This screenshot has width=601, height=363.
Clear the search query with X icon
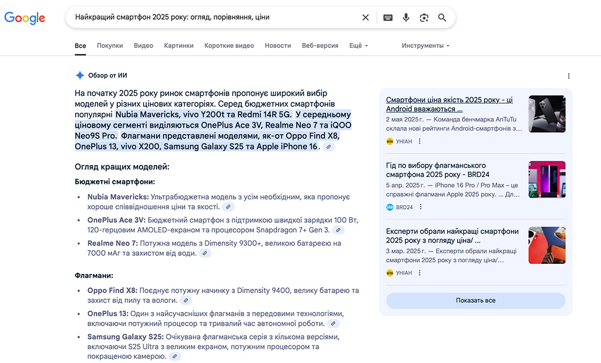coord(366,17)
